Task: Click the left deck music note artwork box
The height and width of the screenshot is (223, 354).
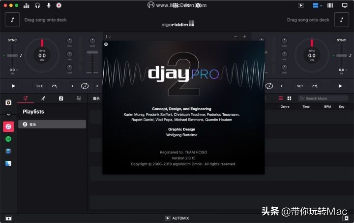Action: 12,20
